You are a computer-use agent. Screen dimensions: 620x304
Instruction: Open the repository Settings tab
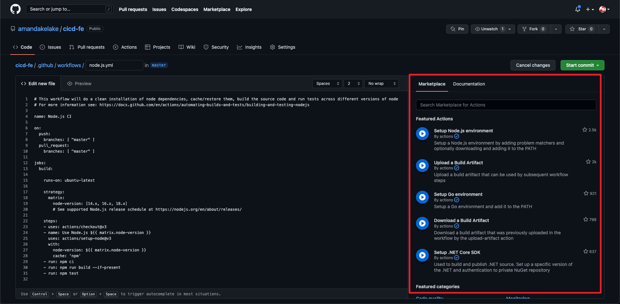(283, 47)
